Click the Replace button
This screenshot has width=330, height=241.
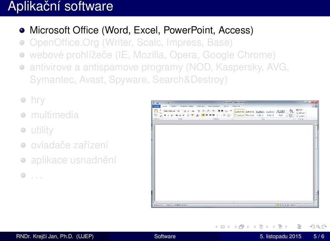[300, 113]
